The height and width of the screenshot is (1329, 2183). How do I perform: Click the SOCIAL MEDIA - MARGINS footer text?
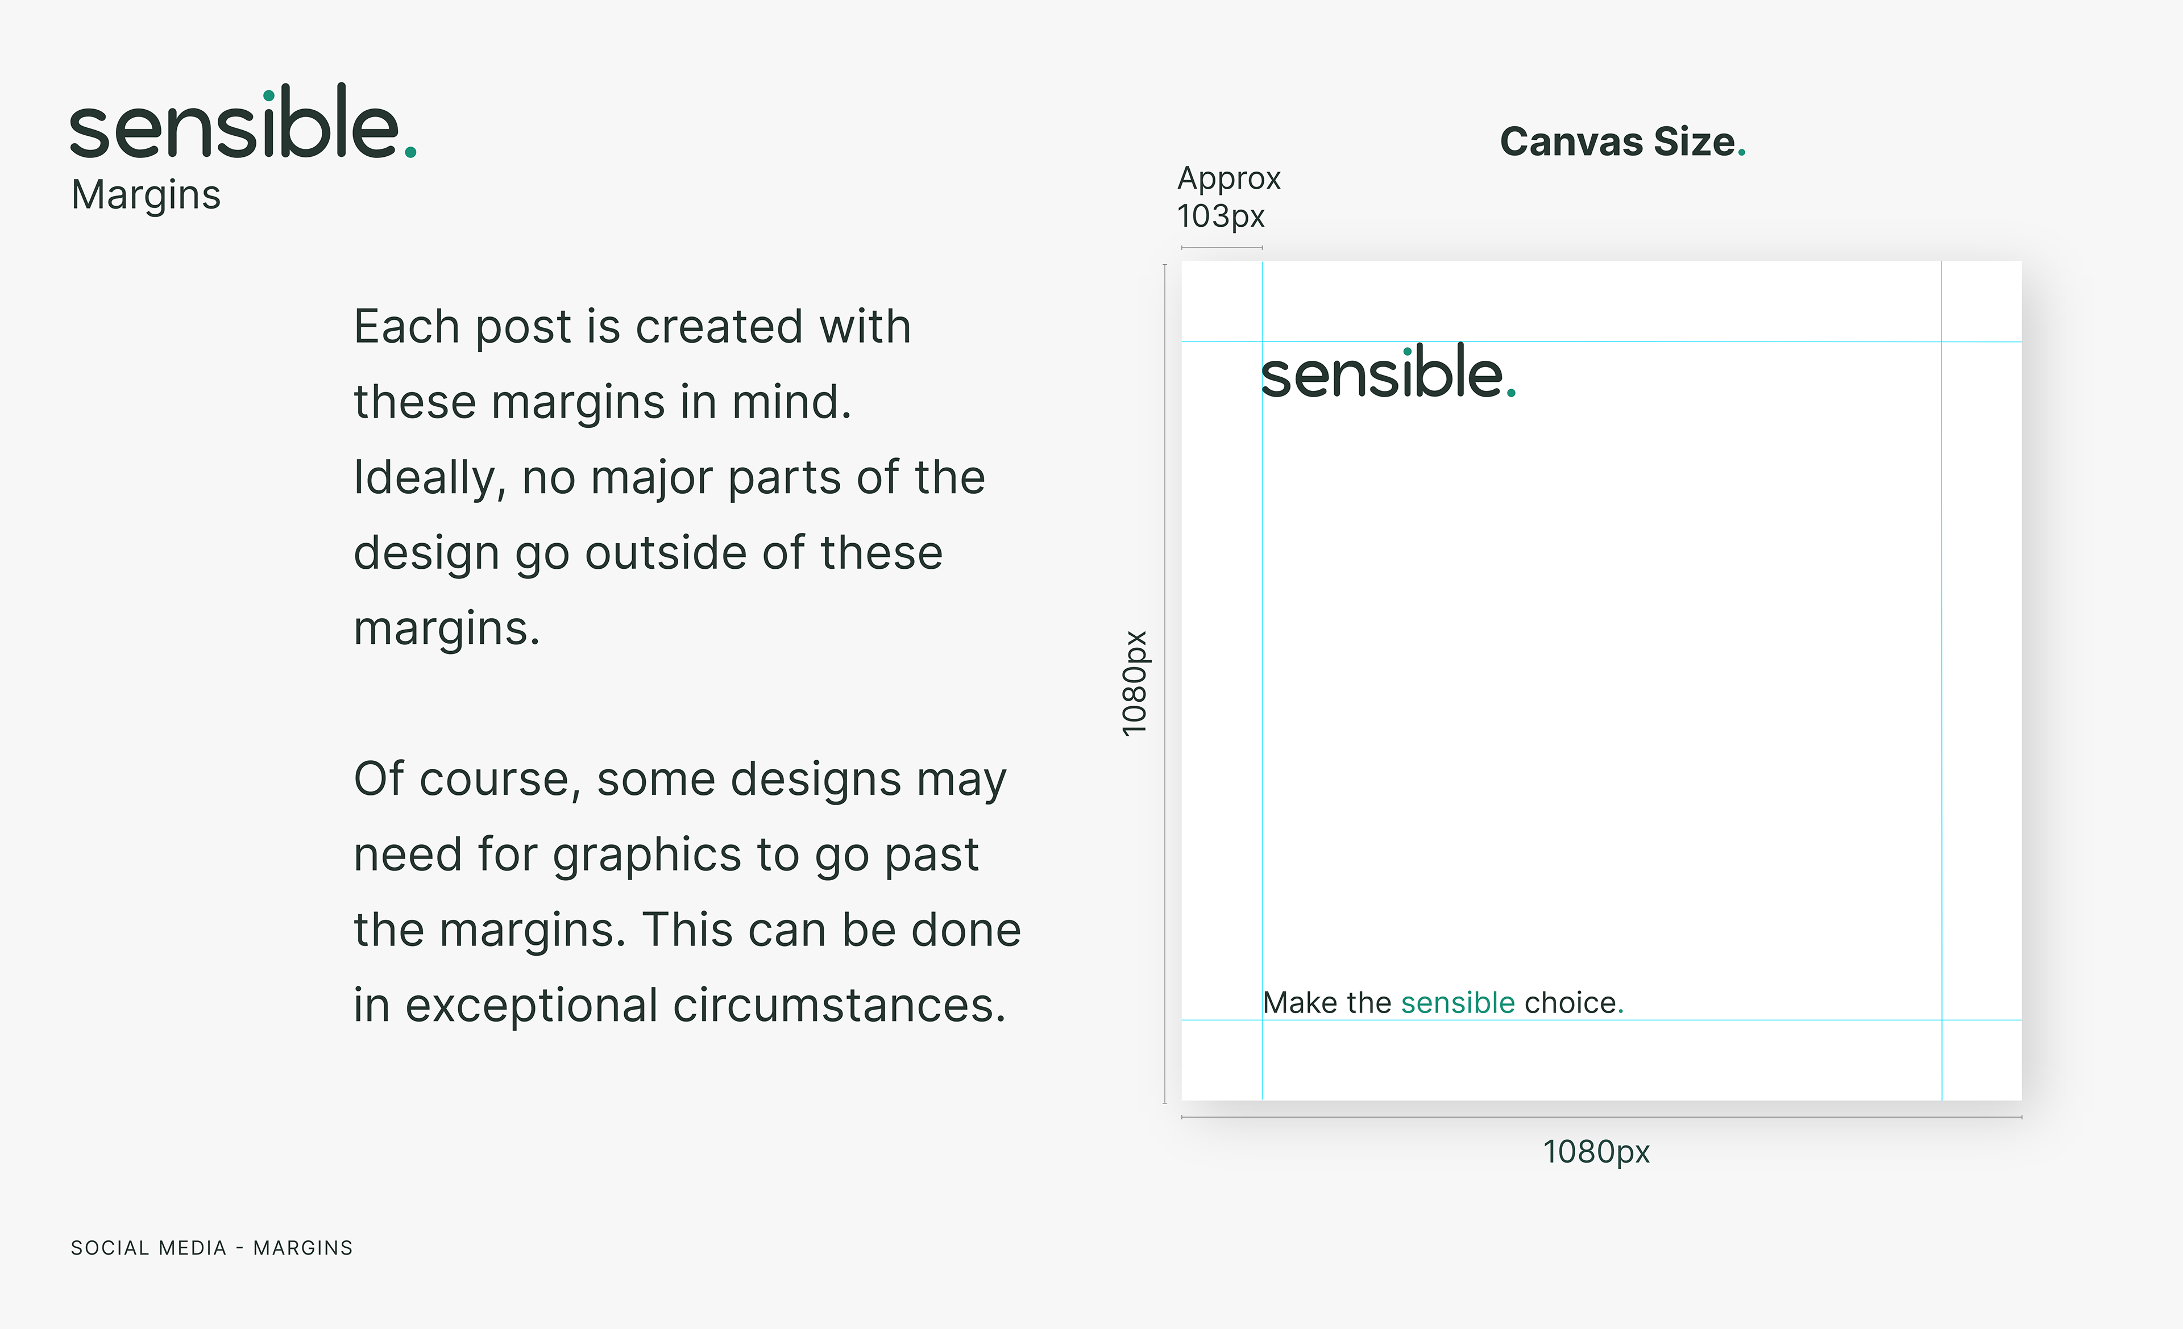[211, 1248]
